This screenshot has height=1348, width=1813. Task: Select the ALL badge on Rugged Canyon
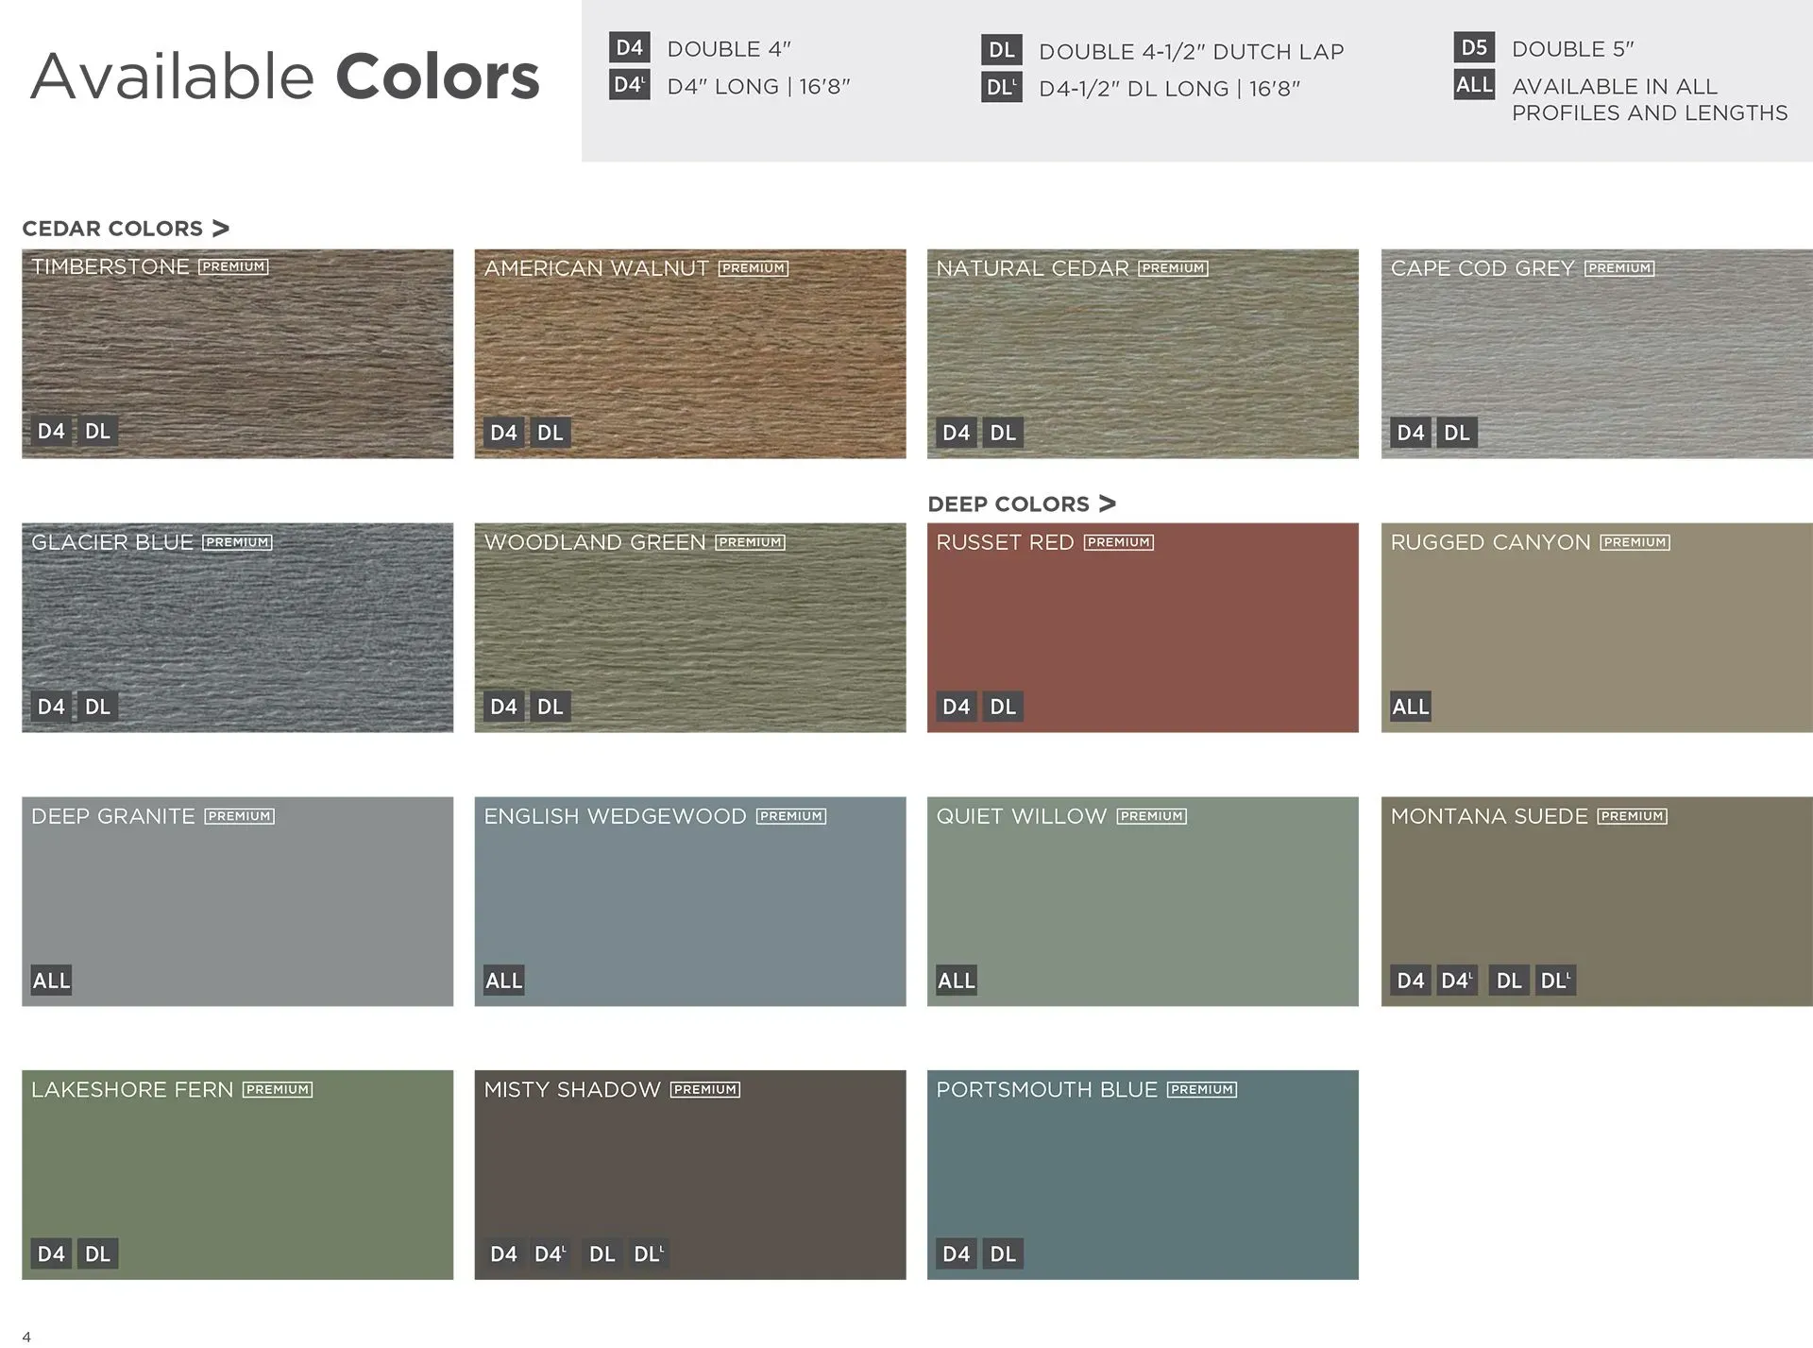(x=1410, y=706)
